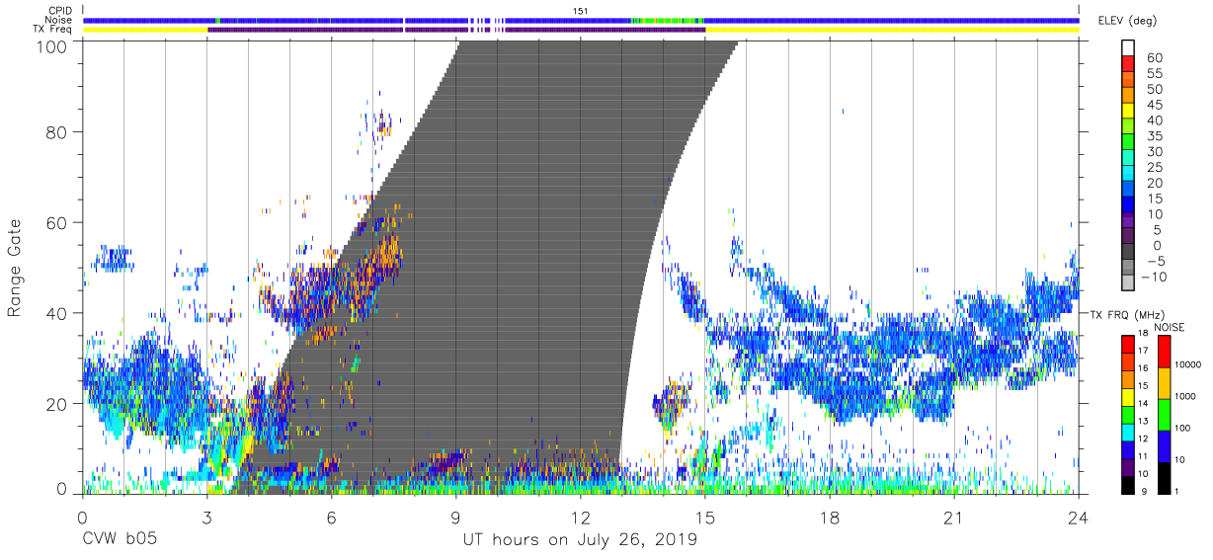The width and height of the screenshot is (1213, 560).
Task: Click UT hour tick label 9
Action: [455, 518]
